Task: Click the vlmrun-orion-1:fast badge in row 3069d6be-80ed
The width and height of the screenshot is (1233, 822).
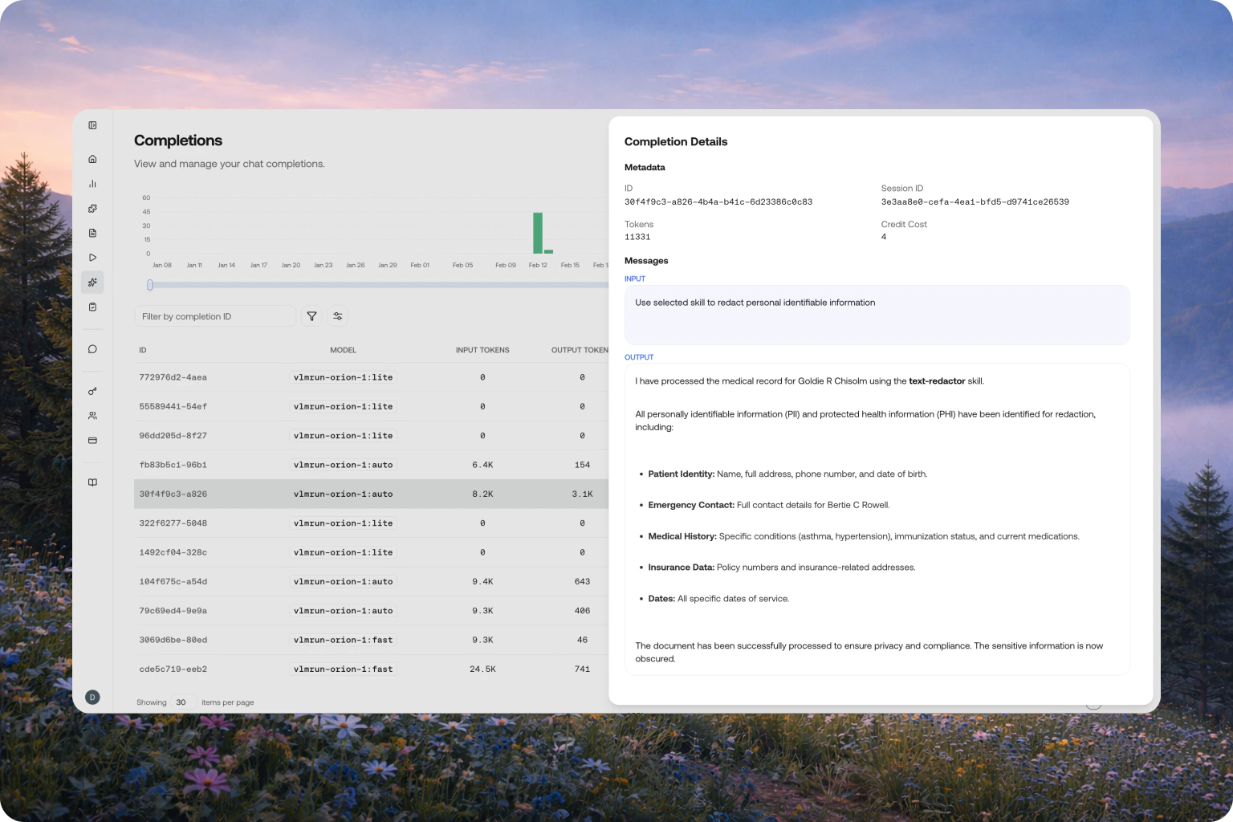Action: tap(344, 640)
